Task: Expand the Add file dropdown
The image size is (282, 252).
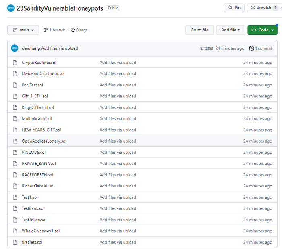Action: (230, 30)
